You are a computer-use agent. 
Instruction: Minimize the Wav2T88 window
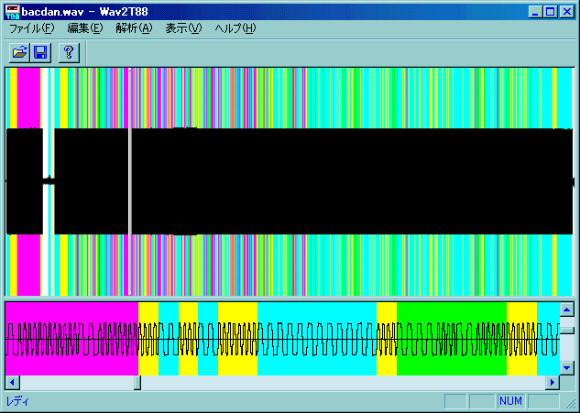click(536, 12)
